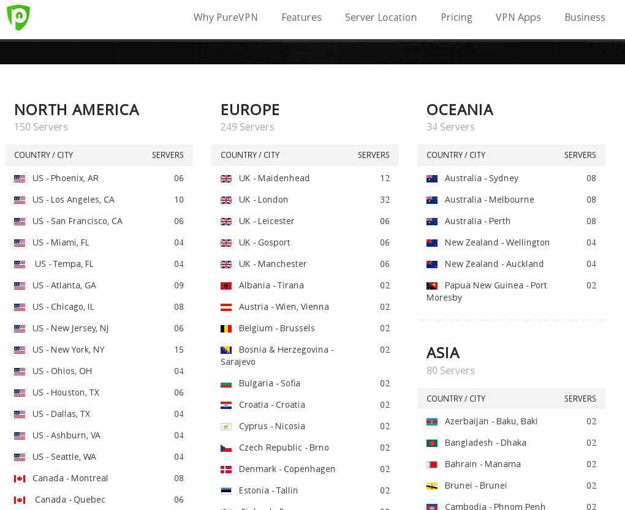Click the 12 server count for UK - Maidenhead
The width and height of the screenshot is (625, 510).
[x=385, y=178]
